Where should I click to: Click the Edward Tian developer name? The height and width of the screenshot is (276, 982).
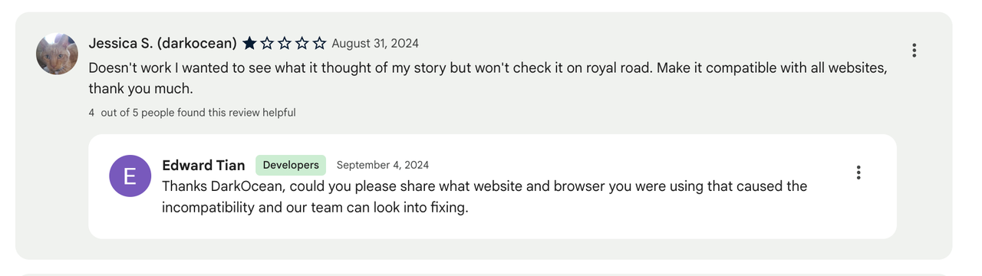pos(203,166)
